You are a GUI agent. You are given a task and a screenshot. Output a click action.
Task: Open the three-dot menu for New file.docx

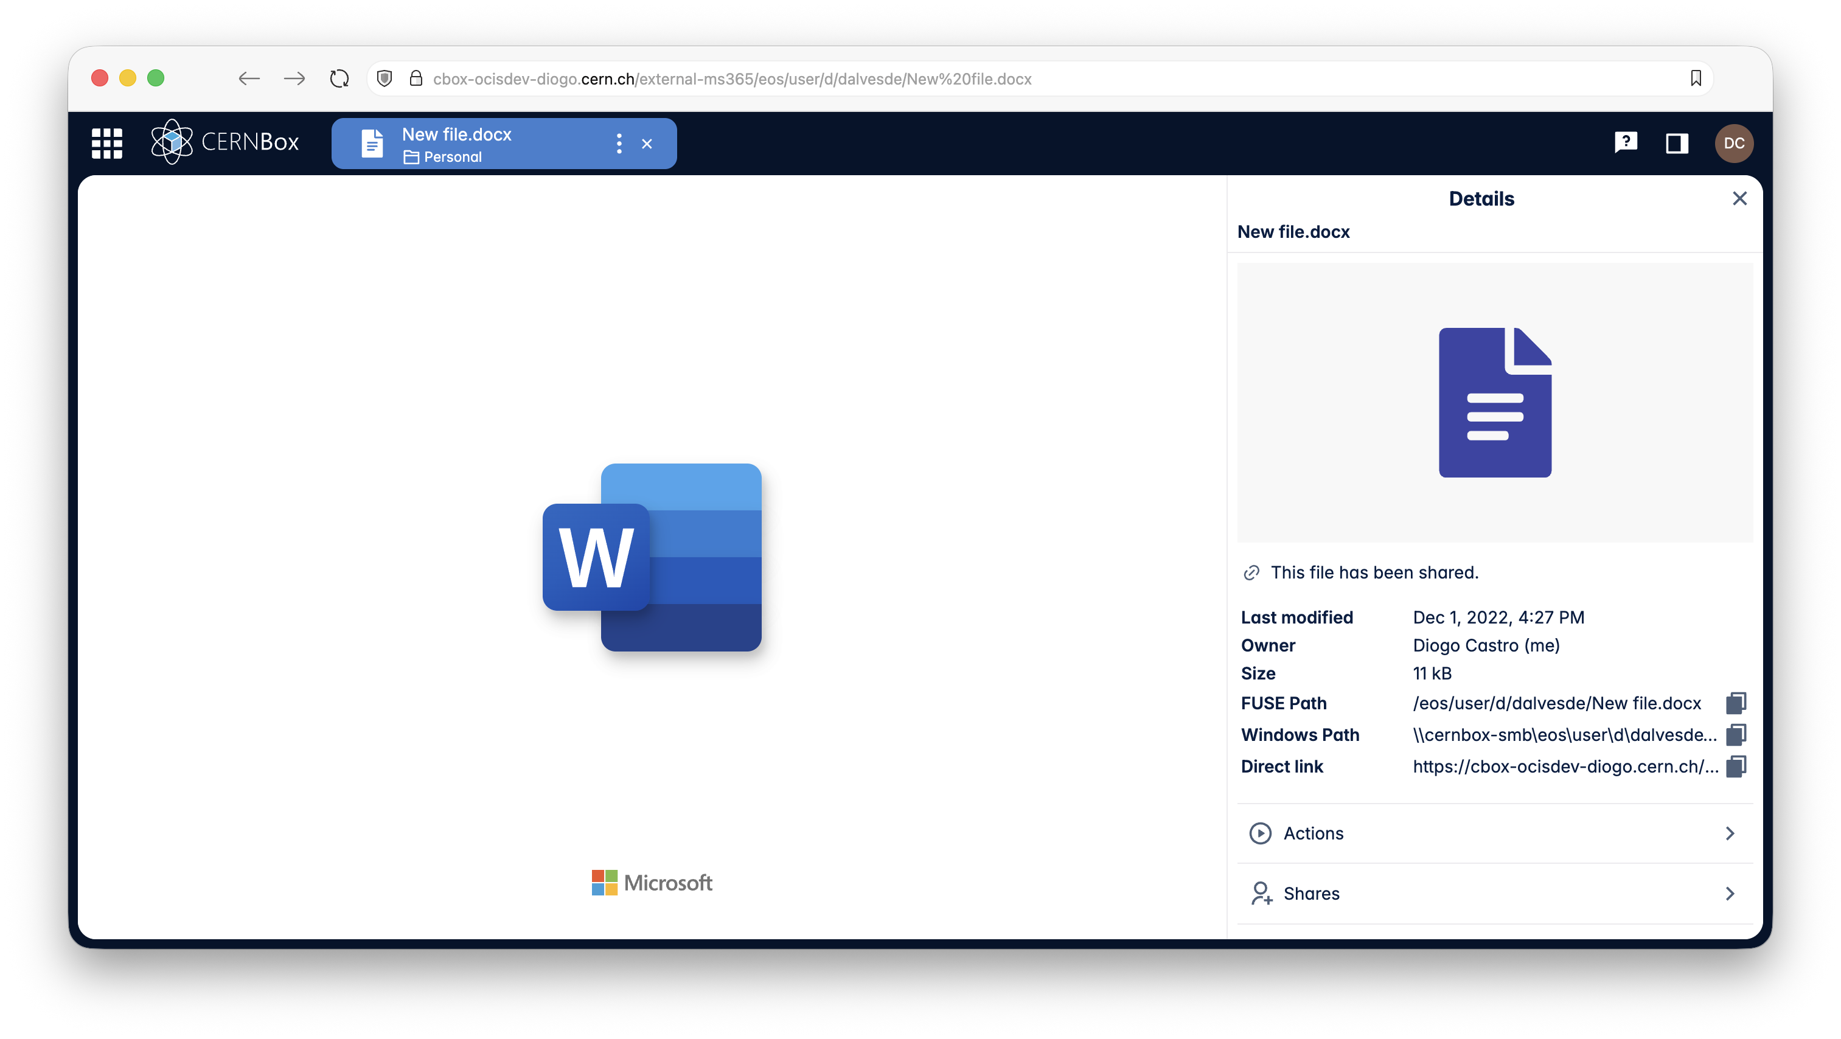coord(619,144)
